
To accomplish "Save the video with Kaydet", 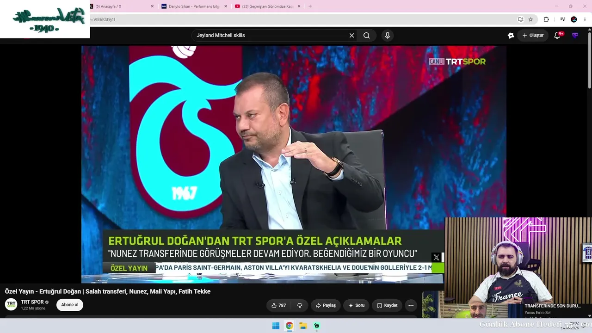I will tap(387, 305).
